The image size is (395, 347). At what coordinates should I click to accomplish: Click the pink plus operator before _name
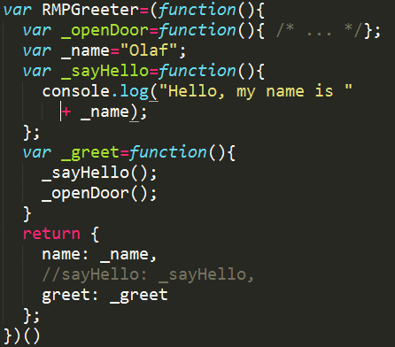[66, 112]
